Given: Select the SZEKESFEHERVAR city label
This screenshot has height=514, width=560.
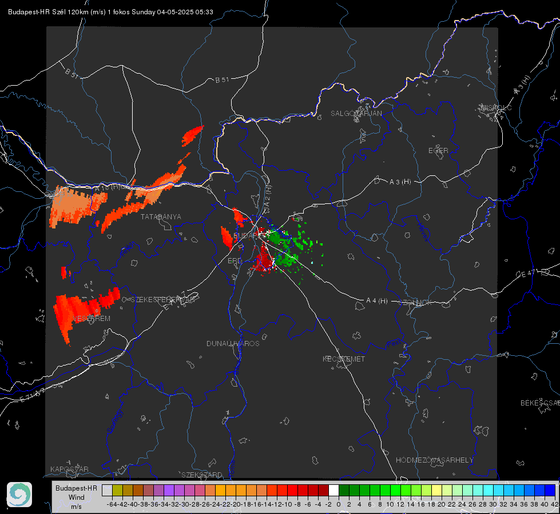Looking at the screenshot, I should pos(162,300).
